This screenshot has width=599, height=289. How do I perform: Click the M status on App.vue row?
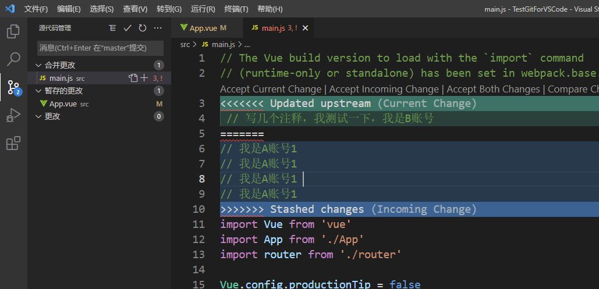(x=160, y=104)
